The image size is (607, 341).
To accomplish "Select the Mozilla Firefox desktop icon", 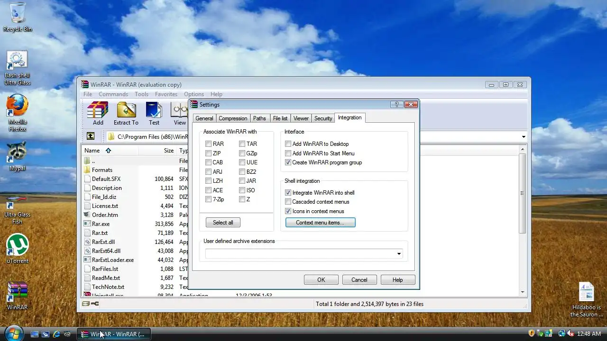I will point(18,113).
